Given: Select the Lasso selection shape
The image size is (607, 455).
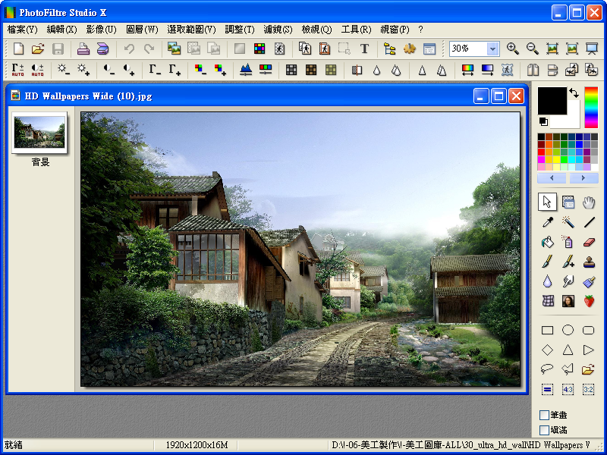Looking at the screenshot, I should (x=547, y=369).
